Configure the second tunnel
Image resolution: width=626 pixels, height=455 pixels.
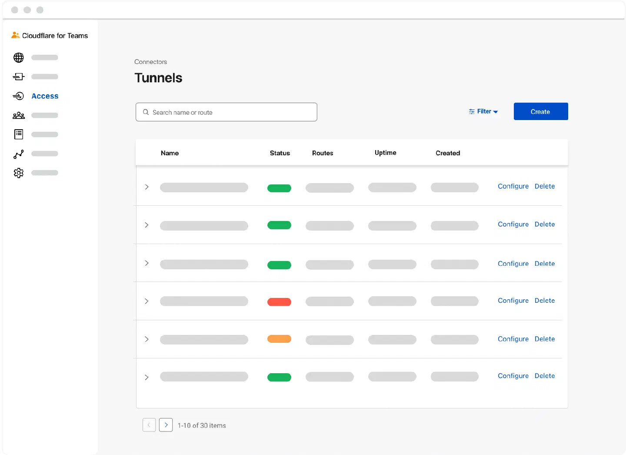513,224
